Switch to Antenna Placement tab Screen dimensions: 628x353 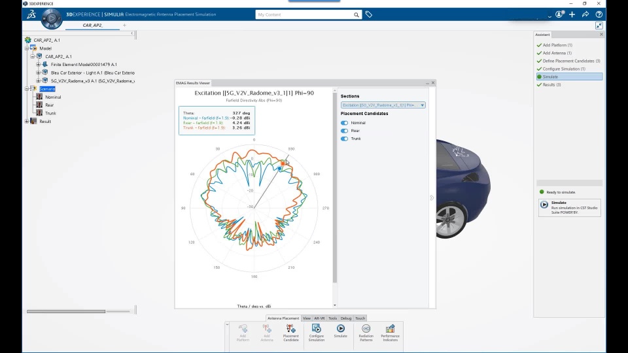click(x=283, y=318)
